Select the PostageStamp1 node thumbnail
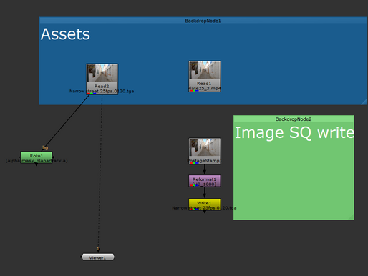 point(205,148)
